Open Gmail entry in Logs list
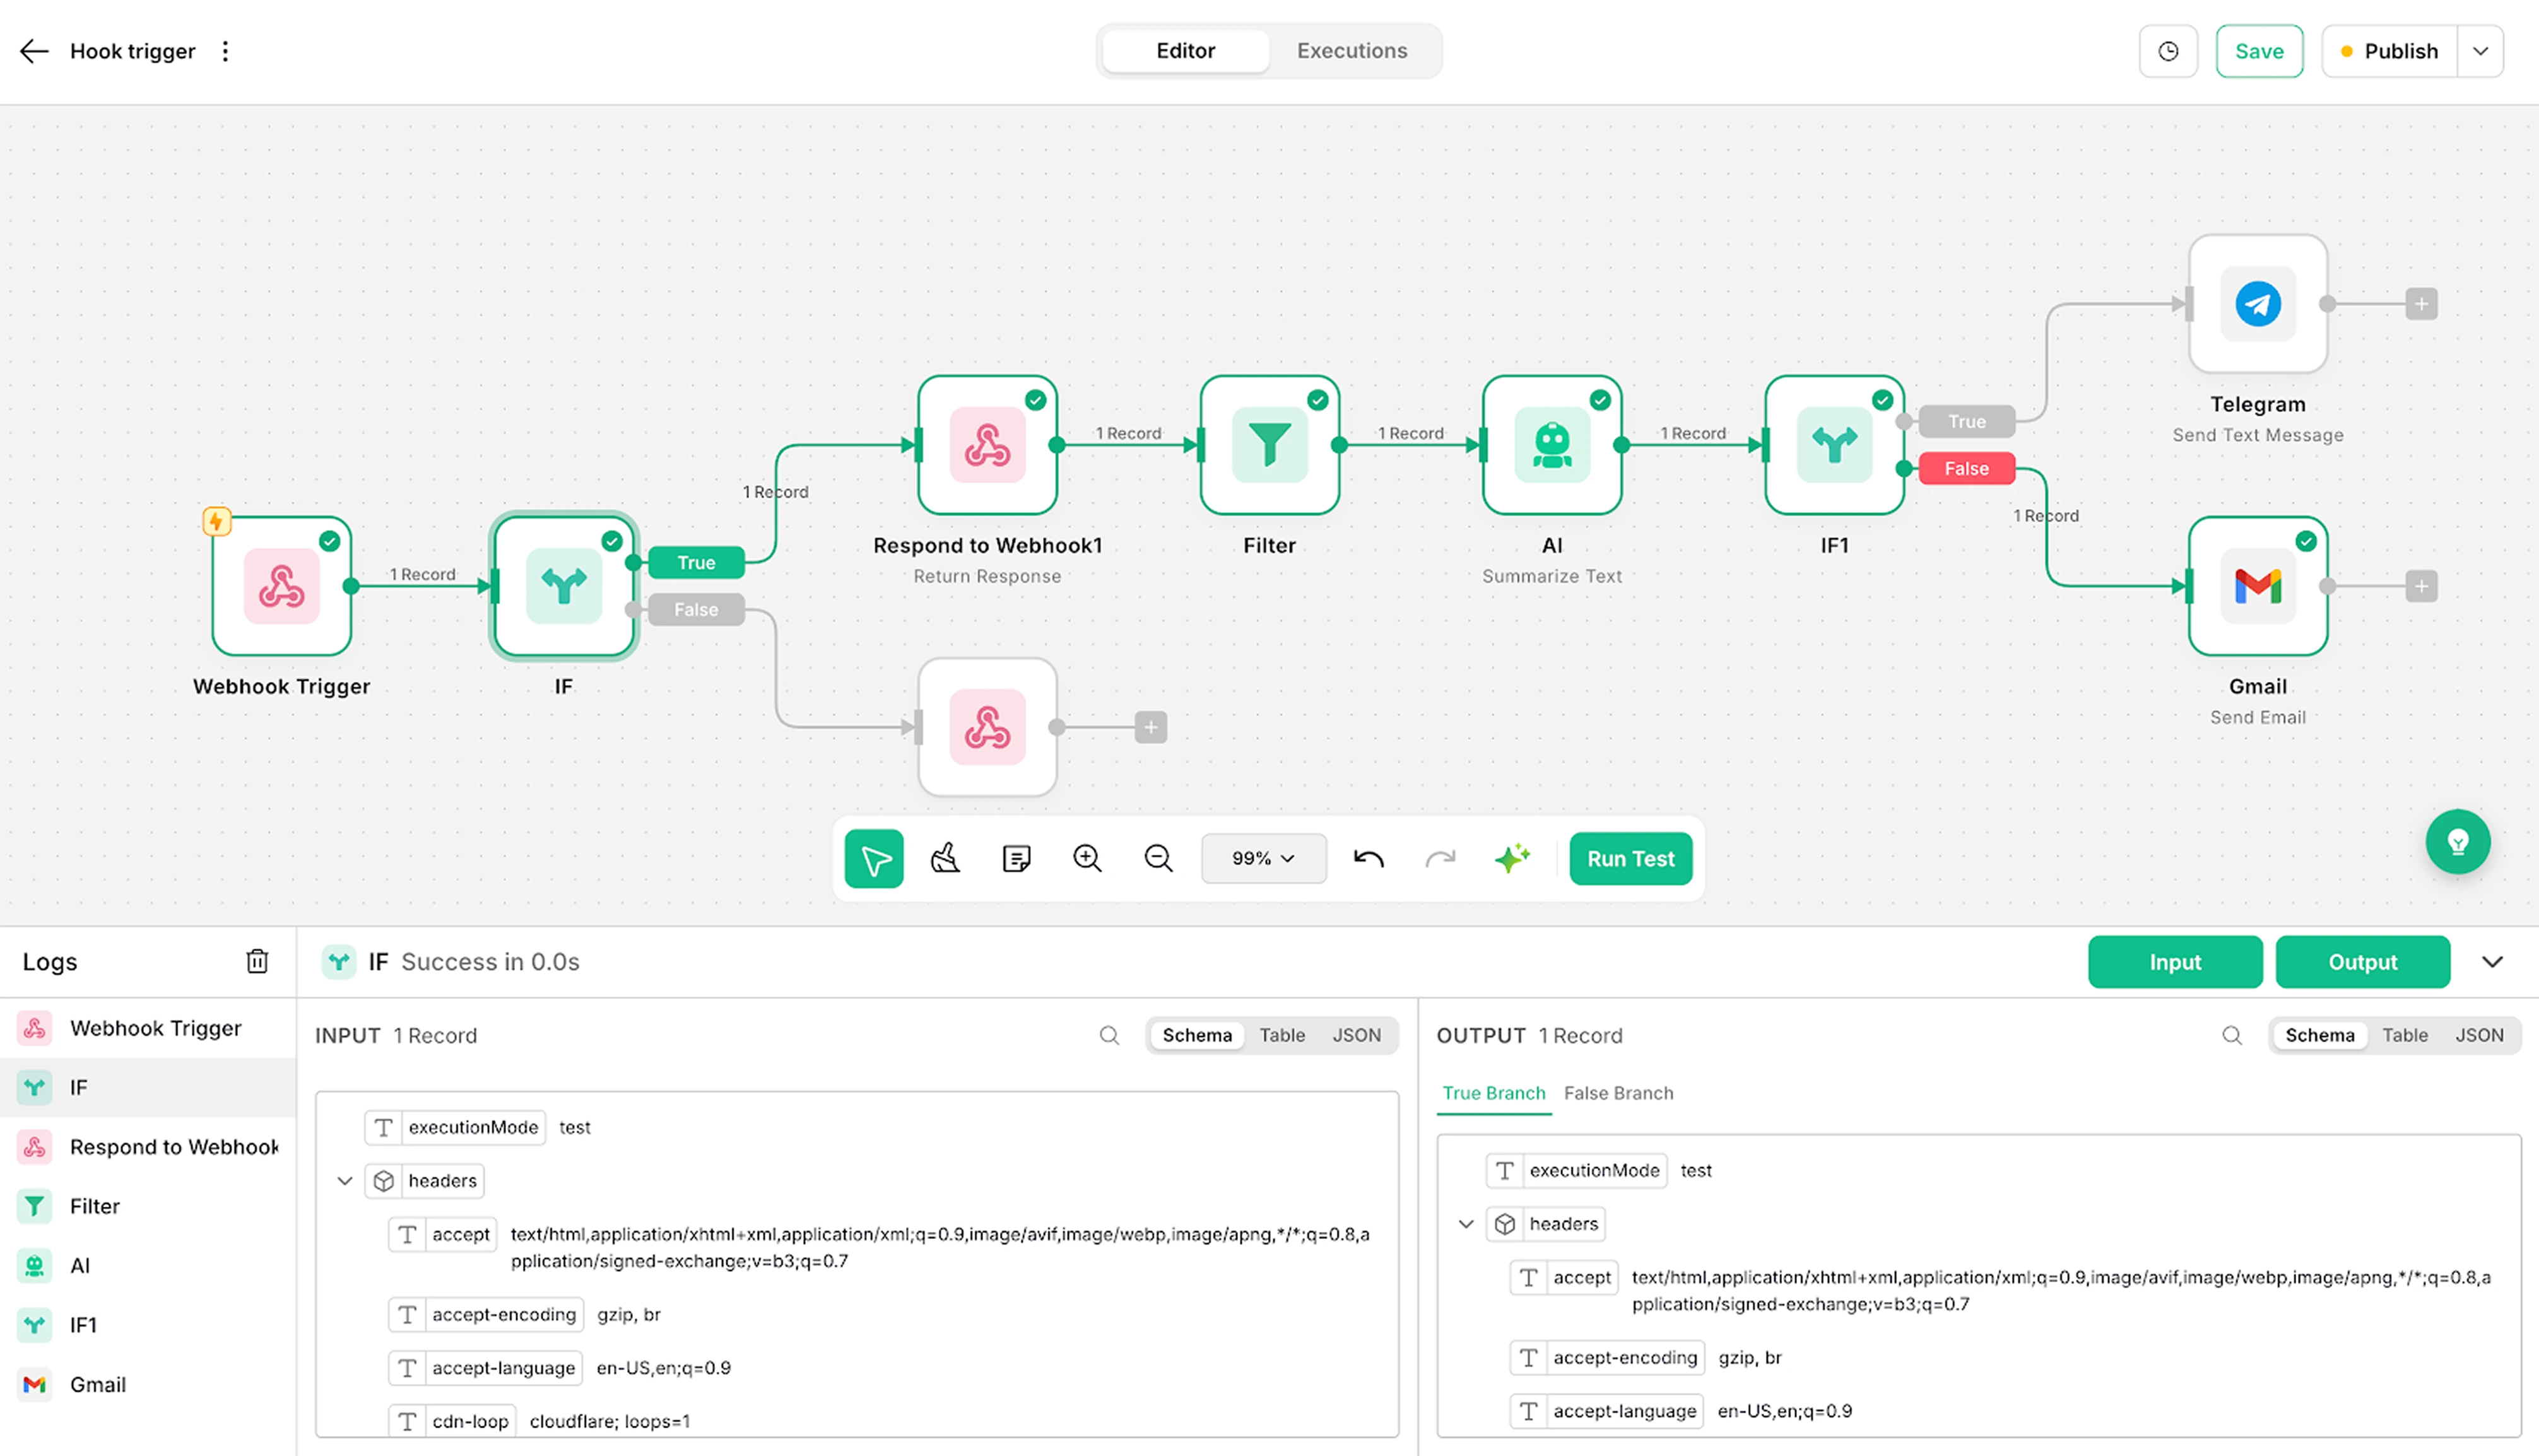2539x1456 pixels. [148, 1385]
